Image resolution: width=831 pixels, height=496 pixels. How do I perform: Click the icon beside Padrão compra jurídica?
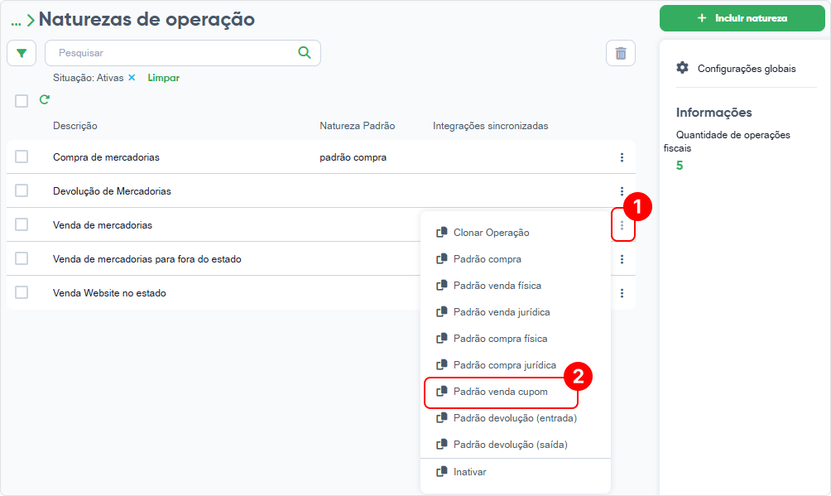(441, 365)
